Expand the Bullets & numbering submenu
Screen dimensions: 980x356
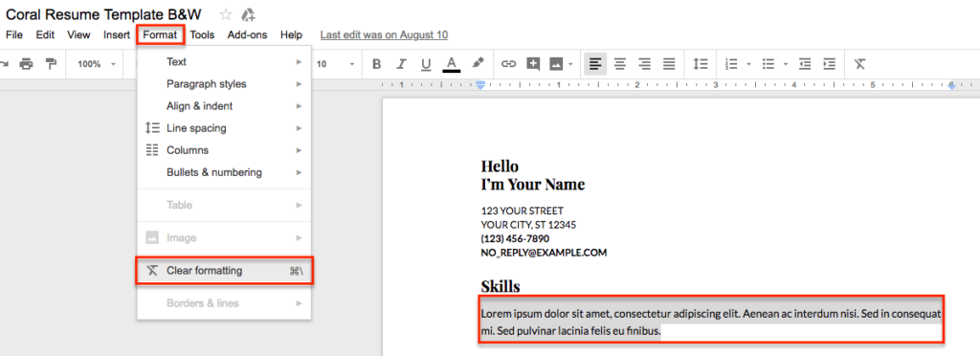tap(224, 172)
